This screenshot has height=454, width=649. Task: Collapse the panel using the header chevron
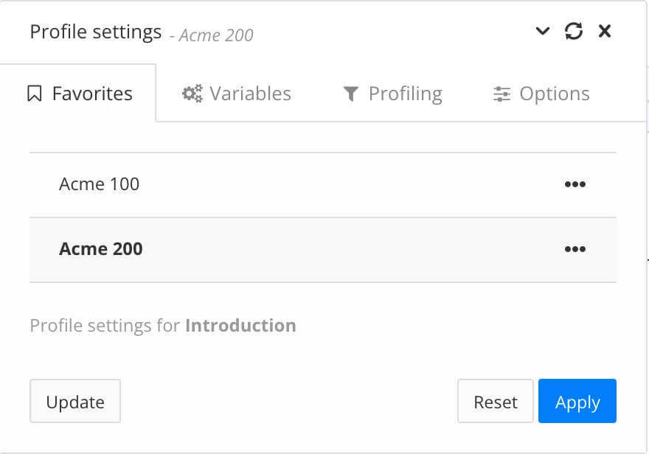pyautogui.click(x=543, y=32)
